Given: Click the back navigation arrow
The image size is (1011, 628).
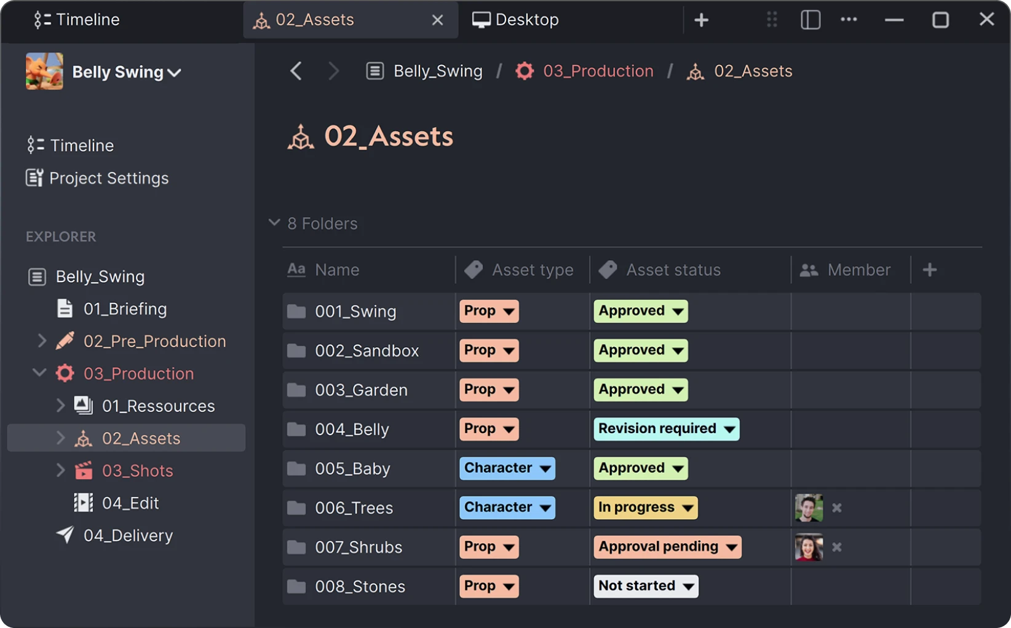Looking at the screenshot, I should (x=296, y=71).
